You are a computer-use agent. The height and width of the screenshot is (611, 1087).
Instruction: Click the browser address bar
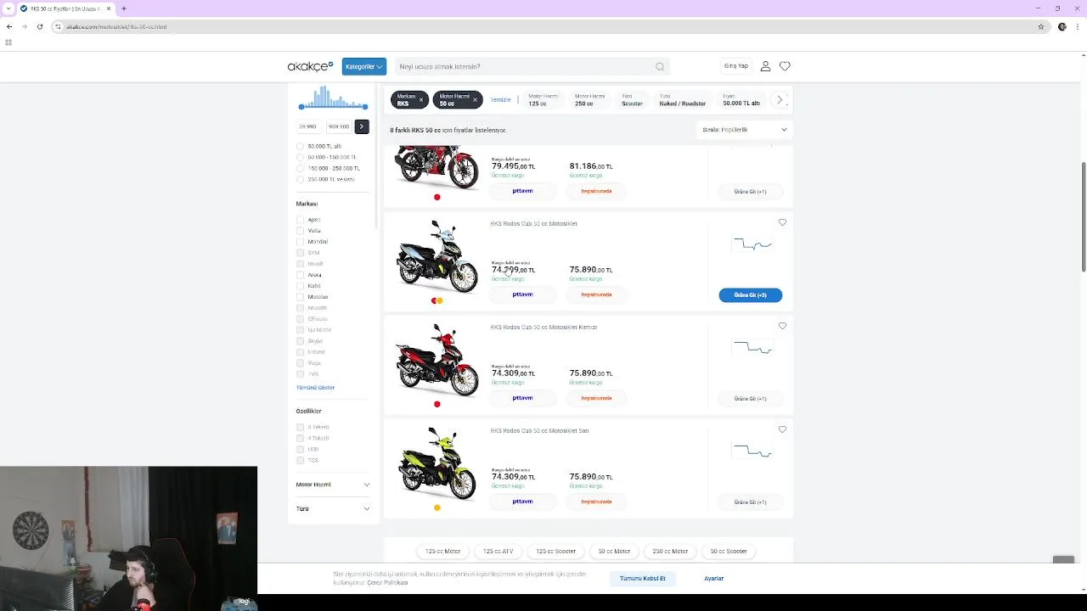543,26
